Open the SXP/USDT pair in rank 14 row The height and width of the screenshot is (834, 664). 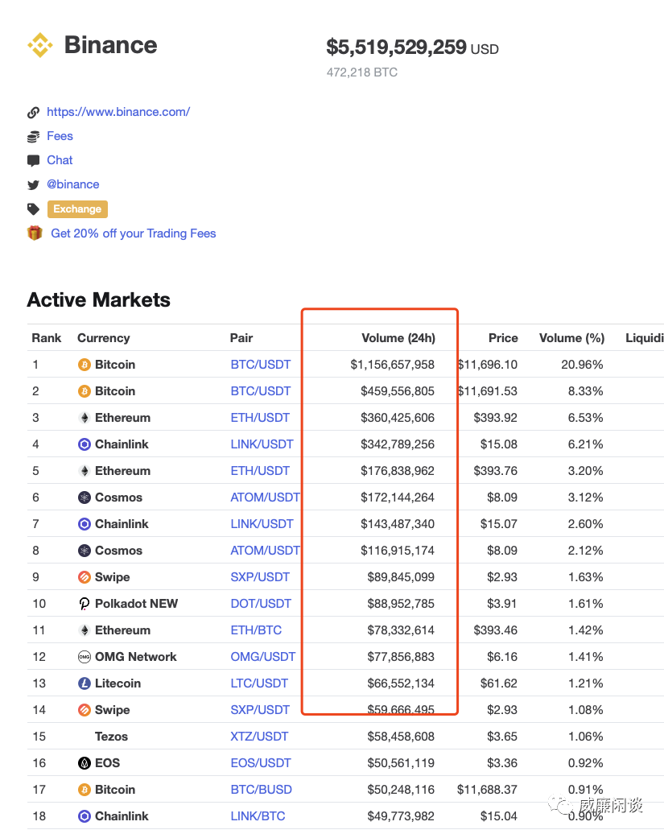tap(260, 710)
